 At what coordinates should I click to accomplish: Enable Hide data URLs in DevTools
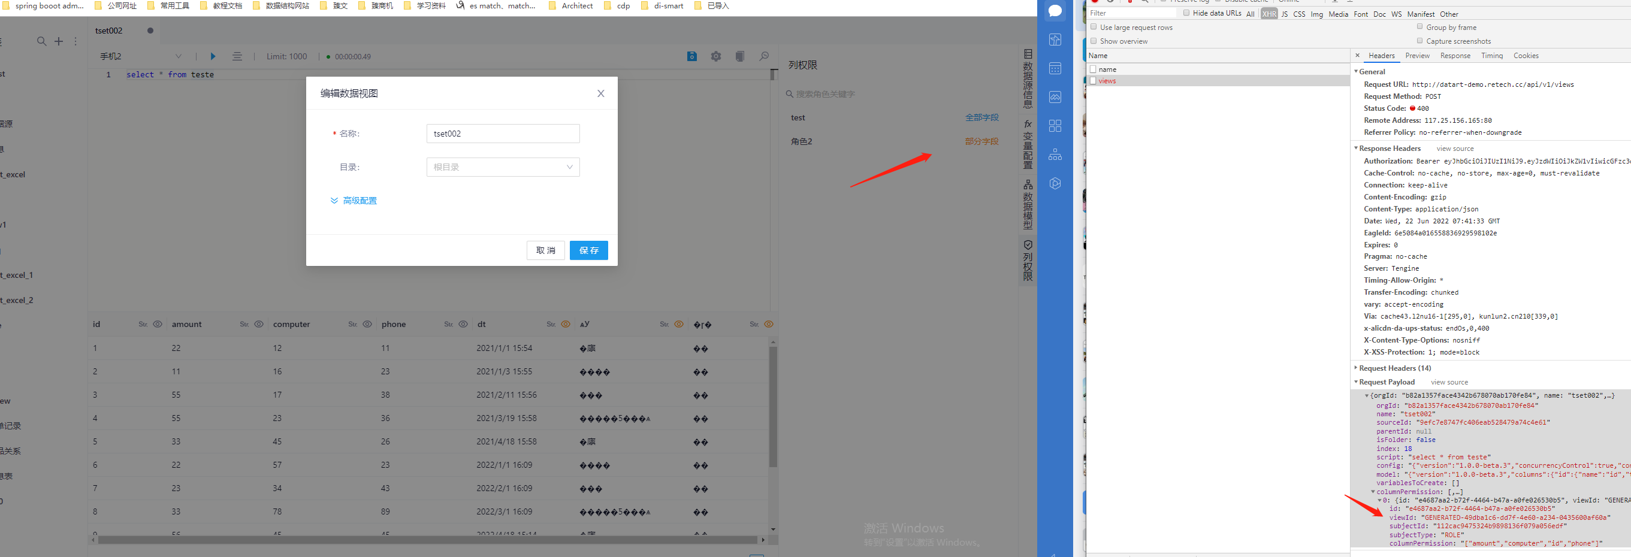(1187, 13)
